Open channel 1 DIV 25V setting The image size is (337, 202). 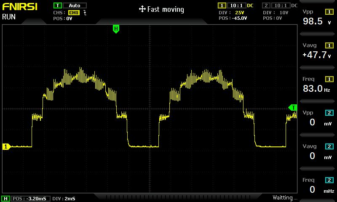(x=231, y=13)
